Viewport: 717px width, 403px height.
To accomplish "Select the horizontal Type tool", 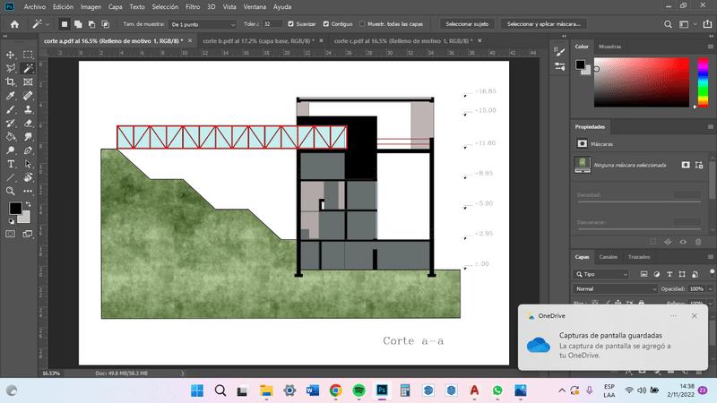I will point(11,164).
